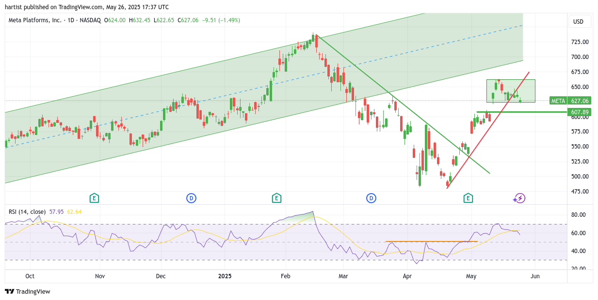This screenshot has width=598, height=300.
Task: Click the Oct time axis label
Action: click(30, 276)
